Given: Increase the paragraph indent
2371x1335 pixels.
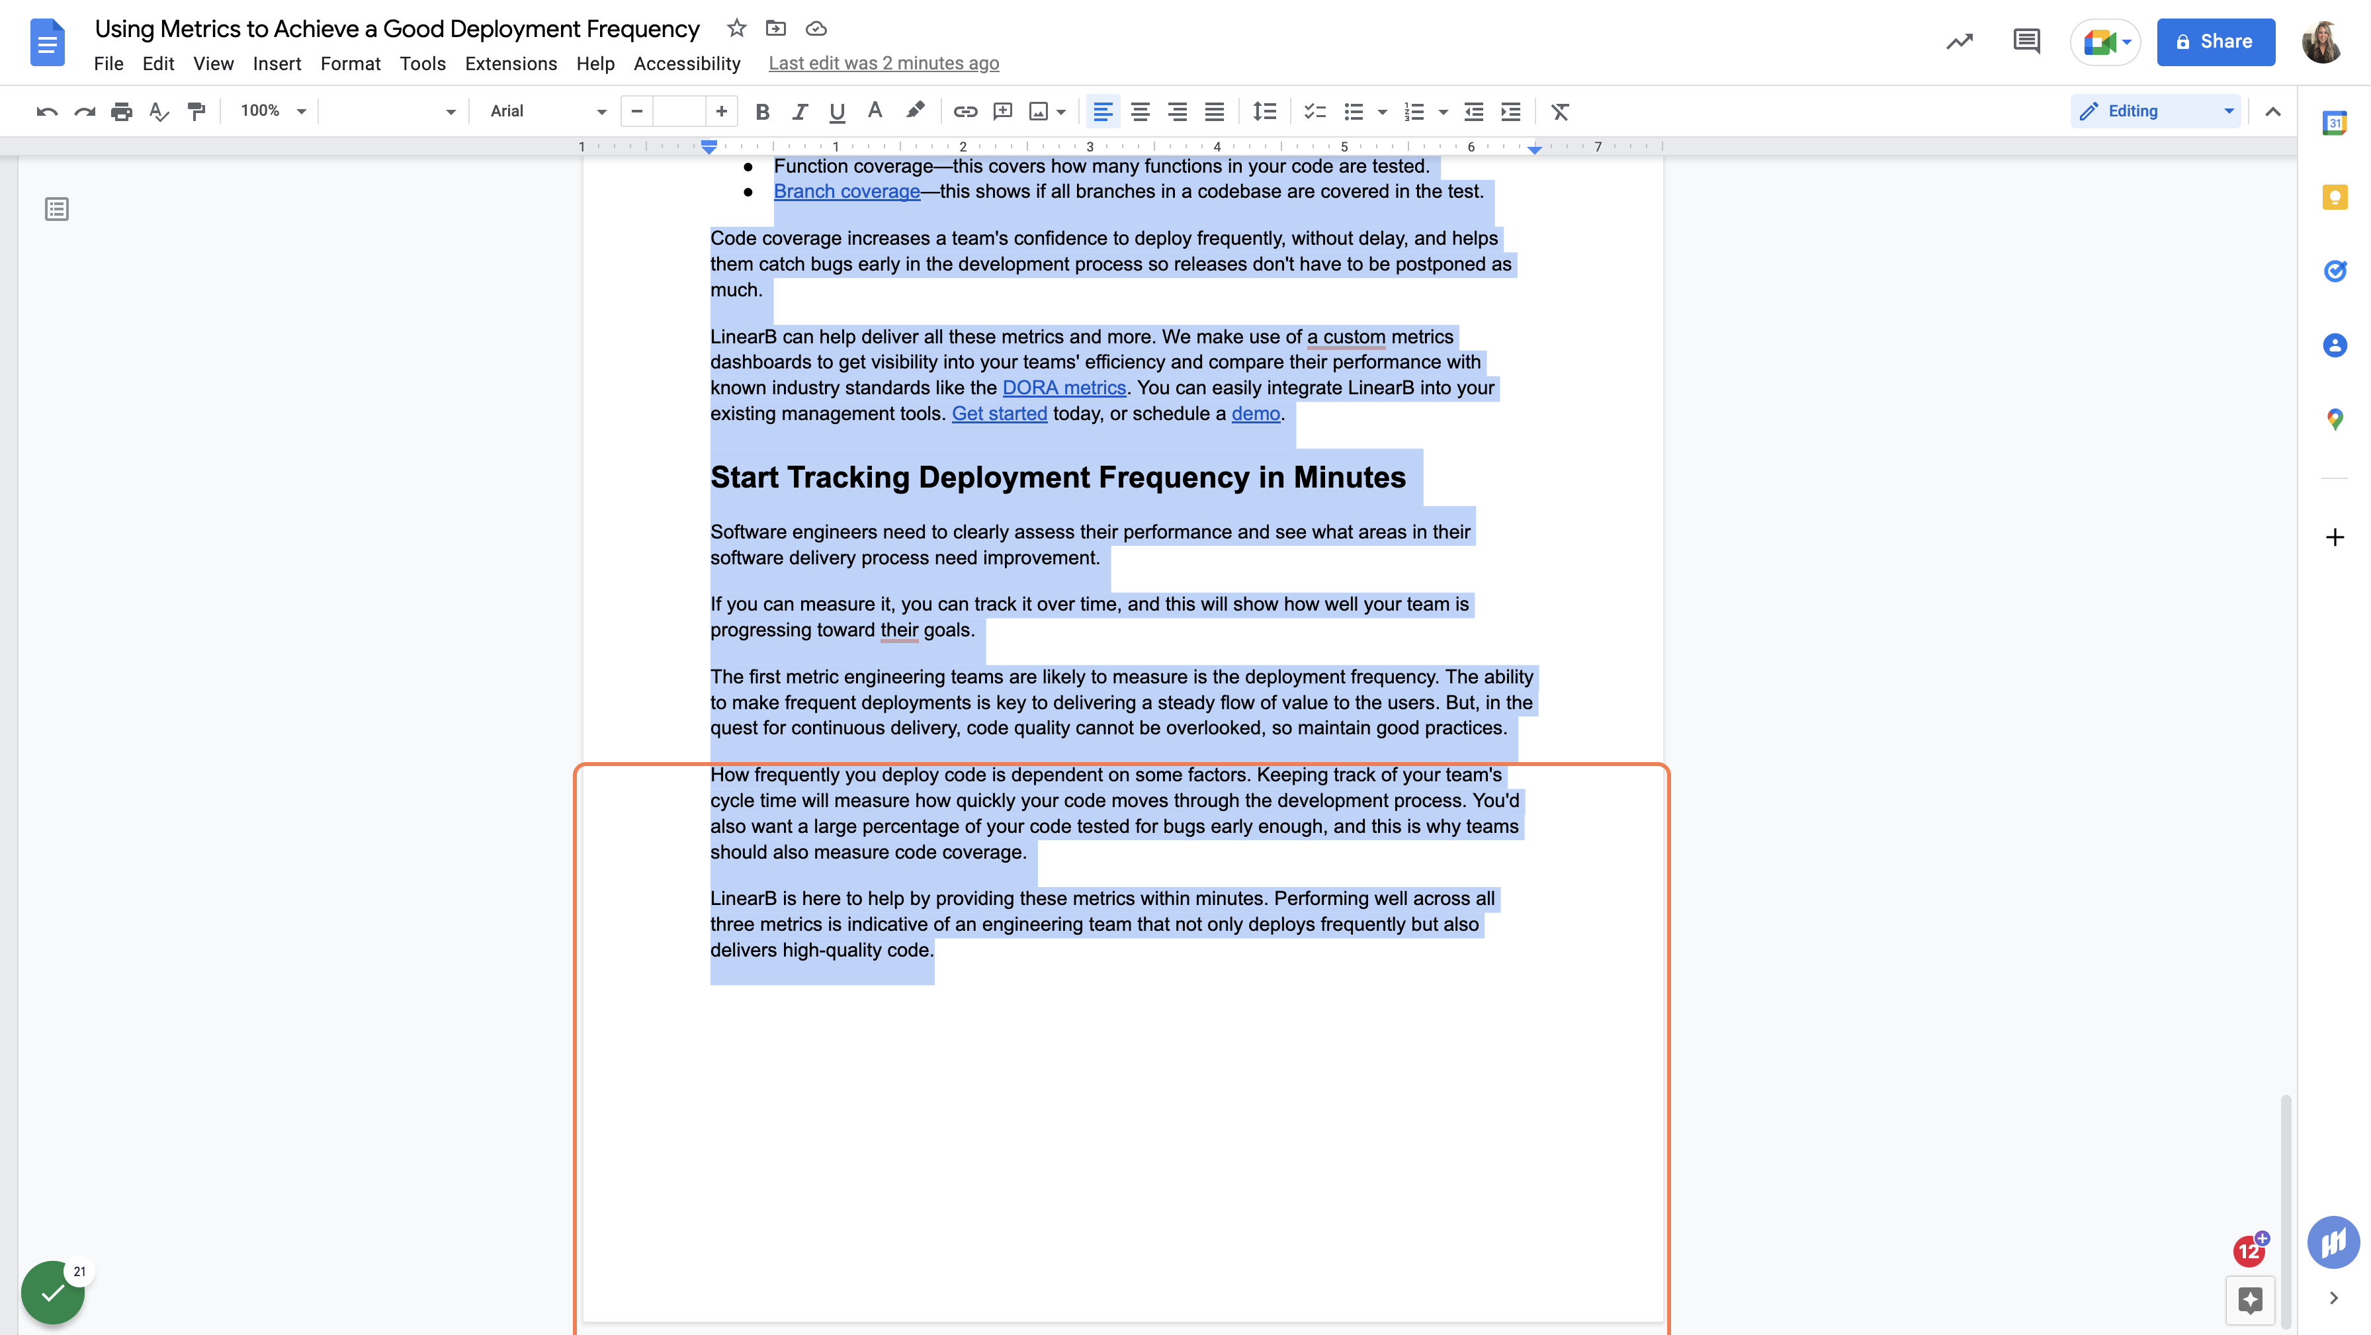Looking at the screenshot, I should coord(1510,111).
